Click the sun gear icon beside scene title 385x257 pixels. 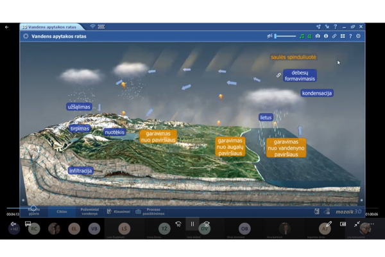click(x=26, y=37)
